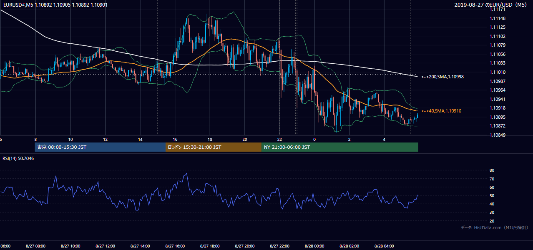Click price axis label 1.11148
This screenshot has height=250, width=533.
pyautogui.click(x=498, y=18)
